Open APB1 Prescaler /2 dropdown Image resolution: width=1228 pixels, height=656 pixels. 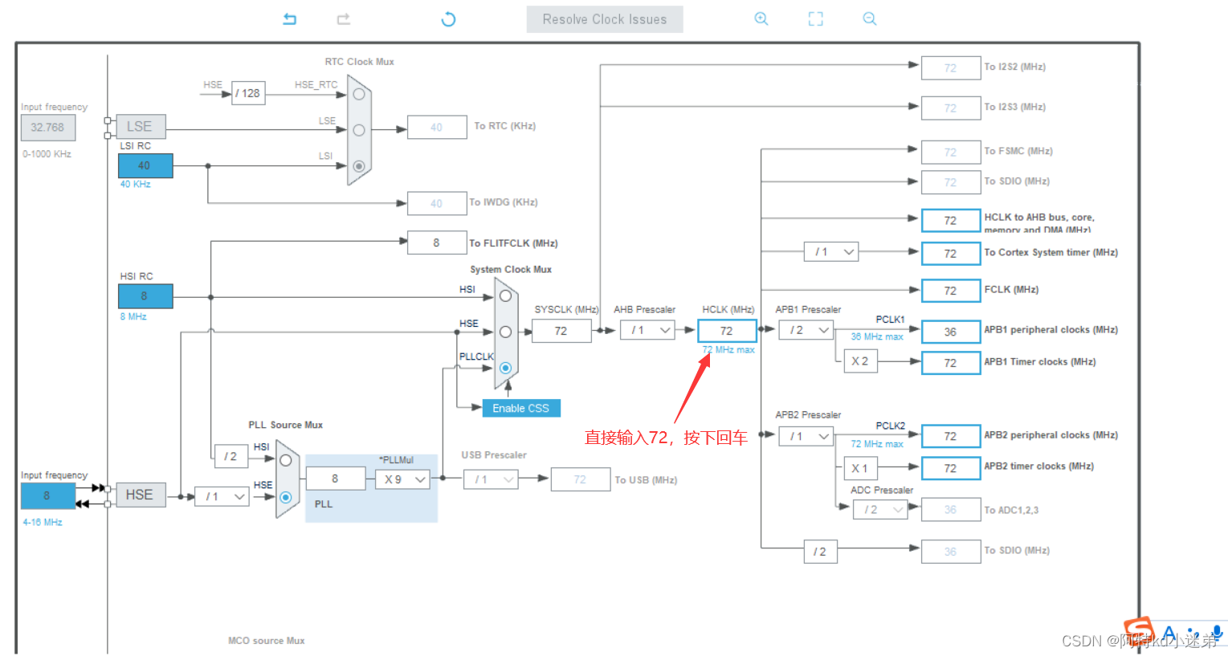[806, 330]
